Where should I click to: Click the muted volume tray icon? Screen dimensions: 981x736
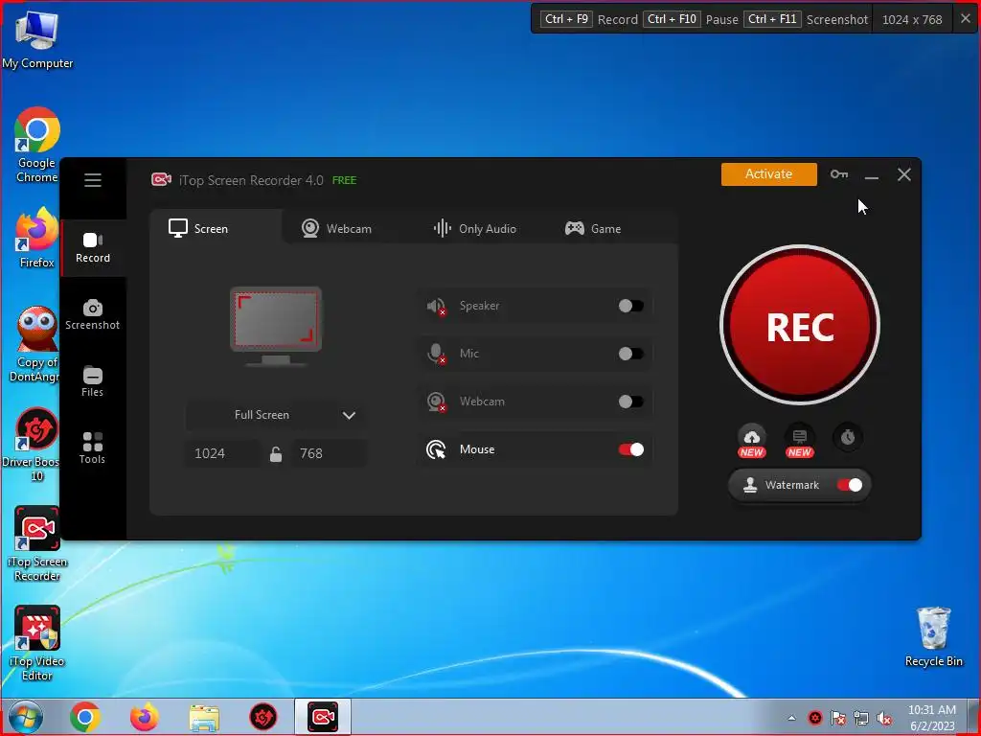(883, 718)
